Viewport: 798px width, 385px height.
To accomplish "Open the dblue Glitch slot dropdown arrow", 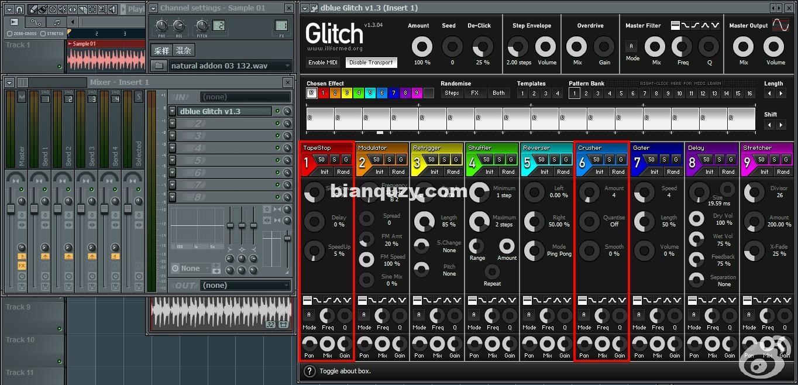I will (173, 111).
